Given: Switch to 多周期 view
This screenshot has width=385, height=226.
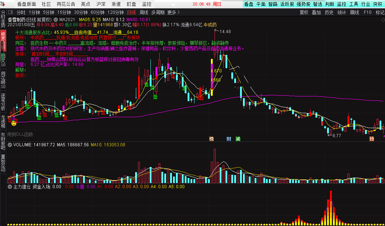Looking at the screenshot, I should pos(158,12).
